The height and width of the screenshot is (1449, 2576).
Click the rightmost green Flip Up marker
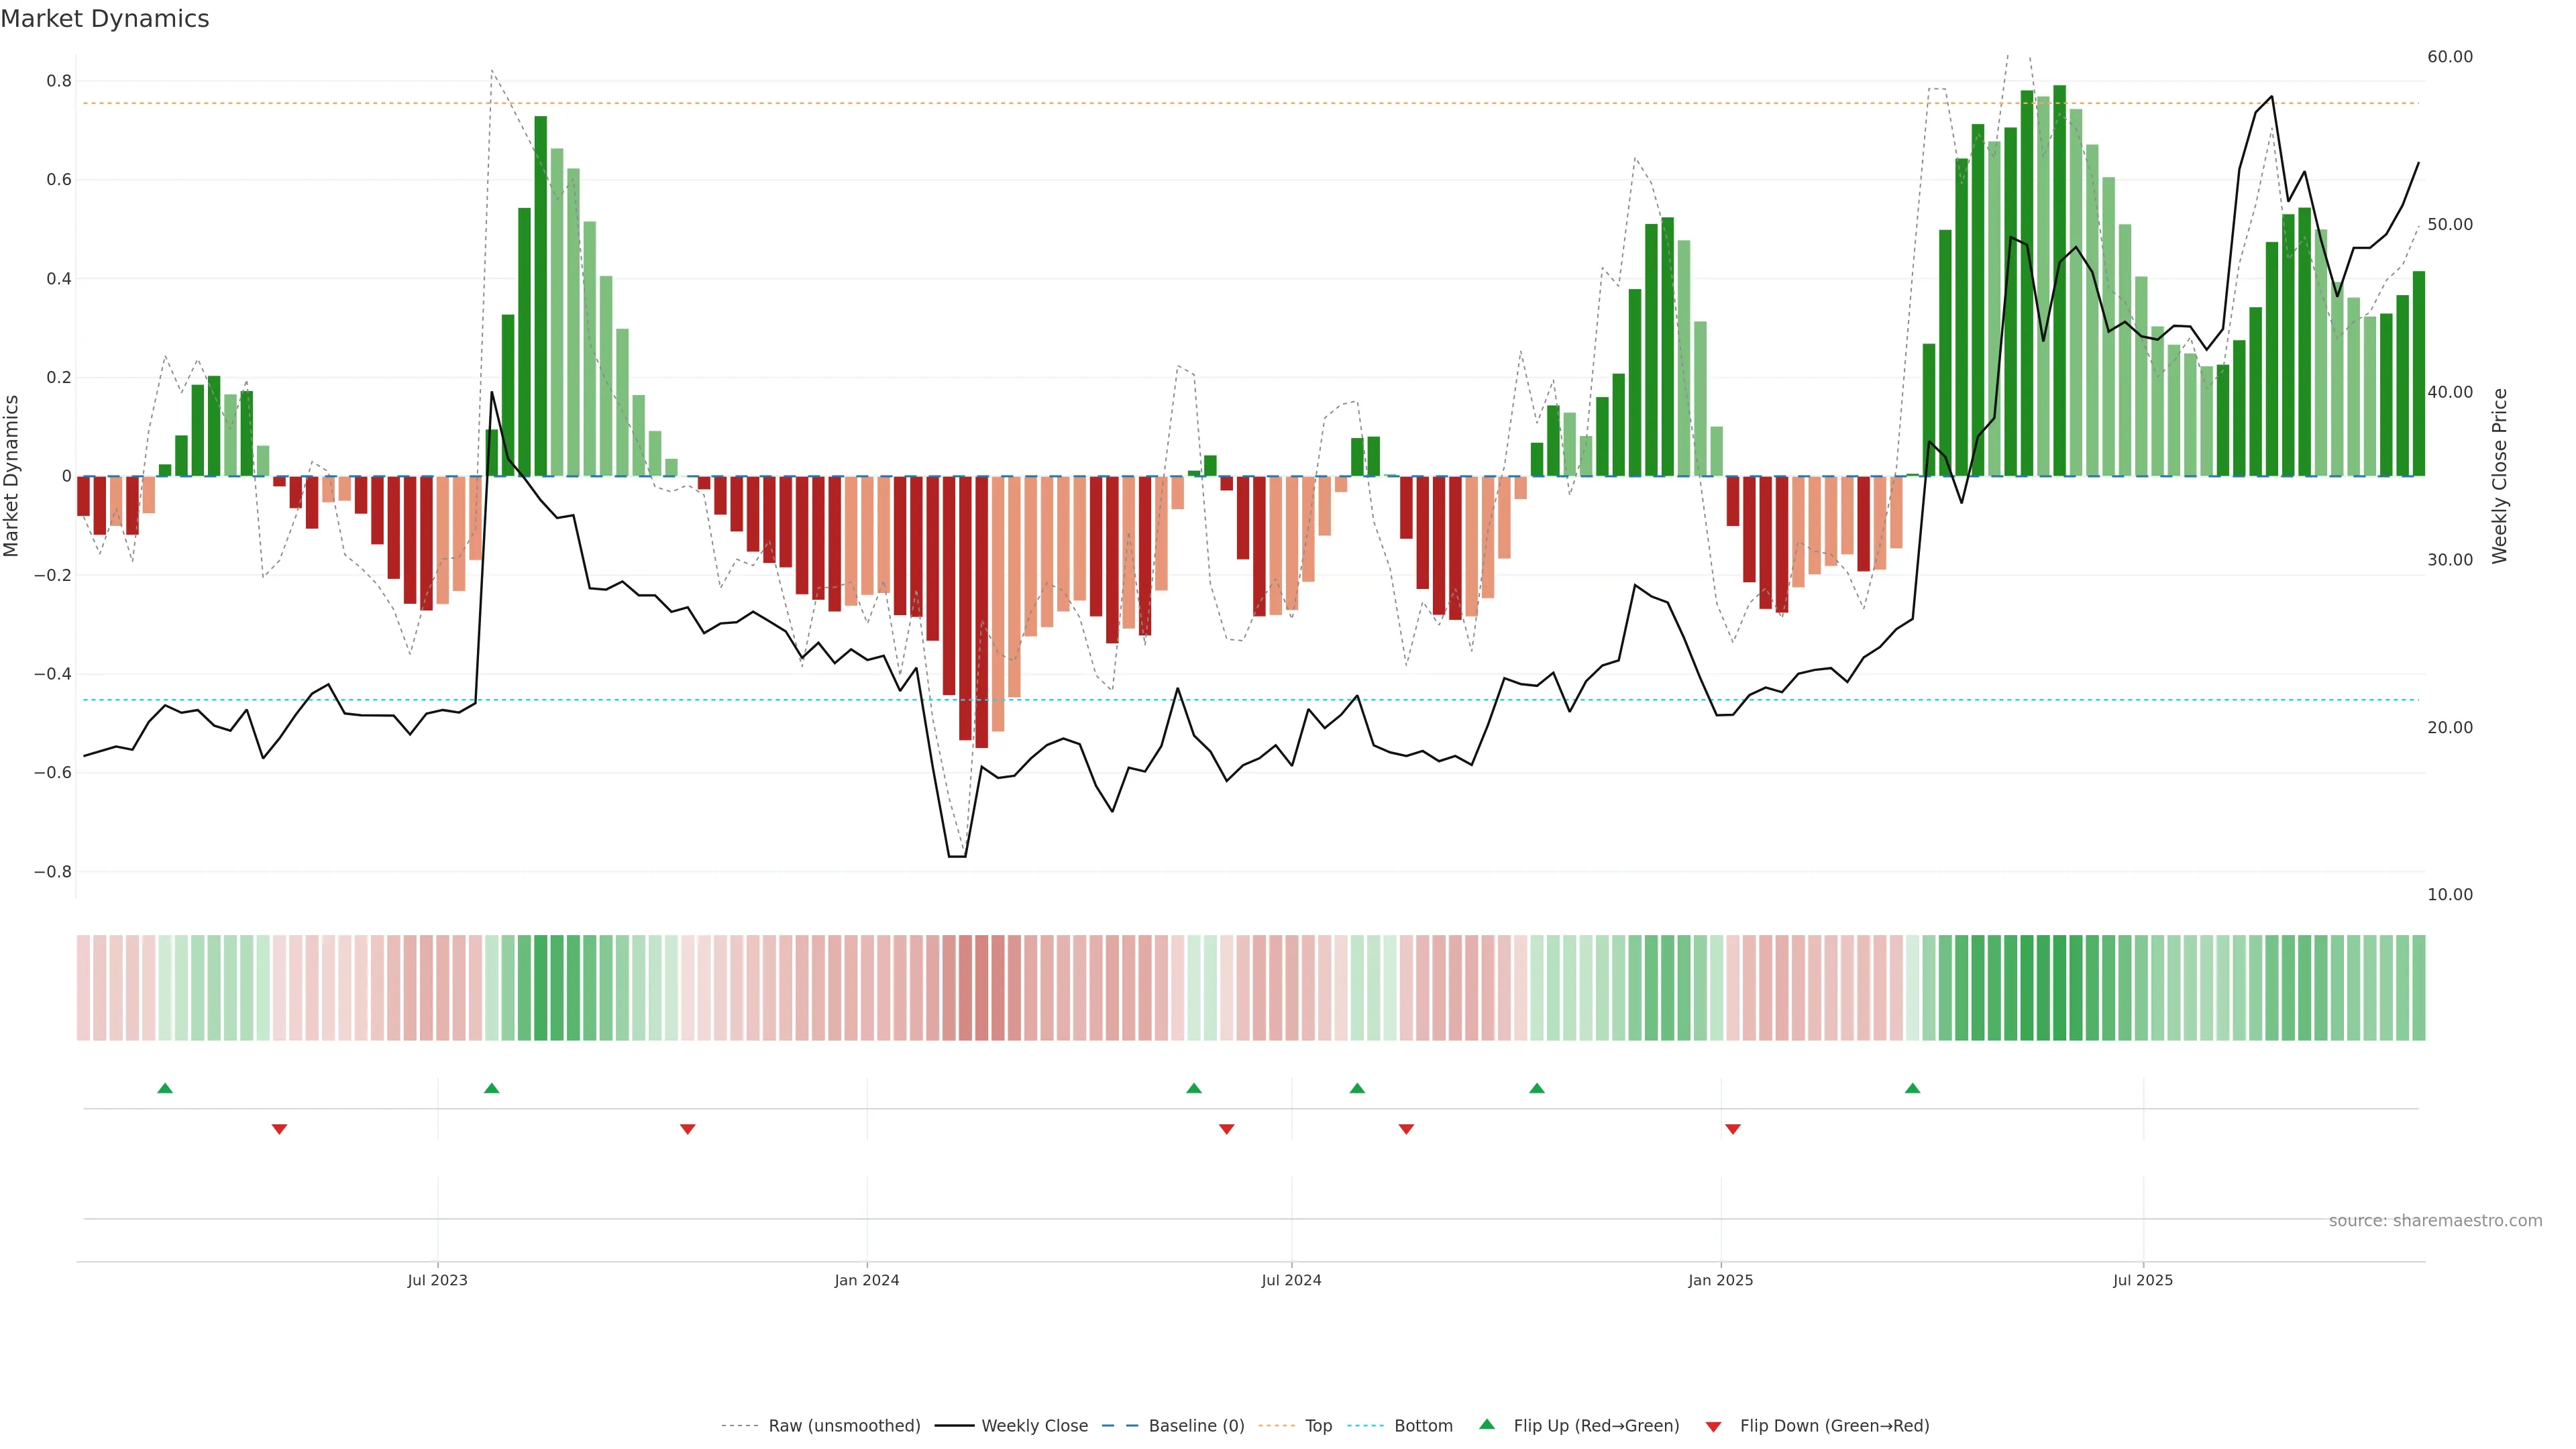point(1912,1088)
